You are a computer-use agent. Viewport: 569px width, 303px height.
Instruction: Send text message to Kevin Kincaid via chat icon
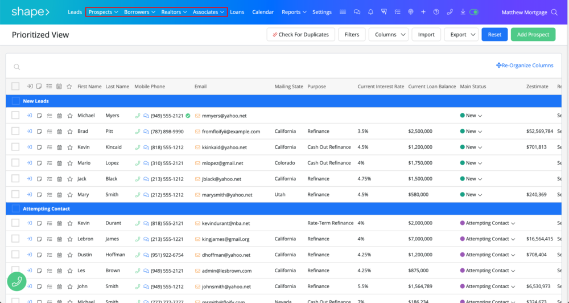[x=146, y=147]
